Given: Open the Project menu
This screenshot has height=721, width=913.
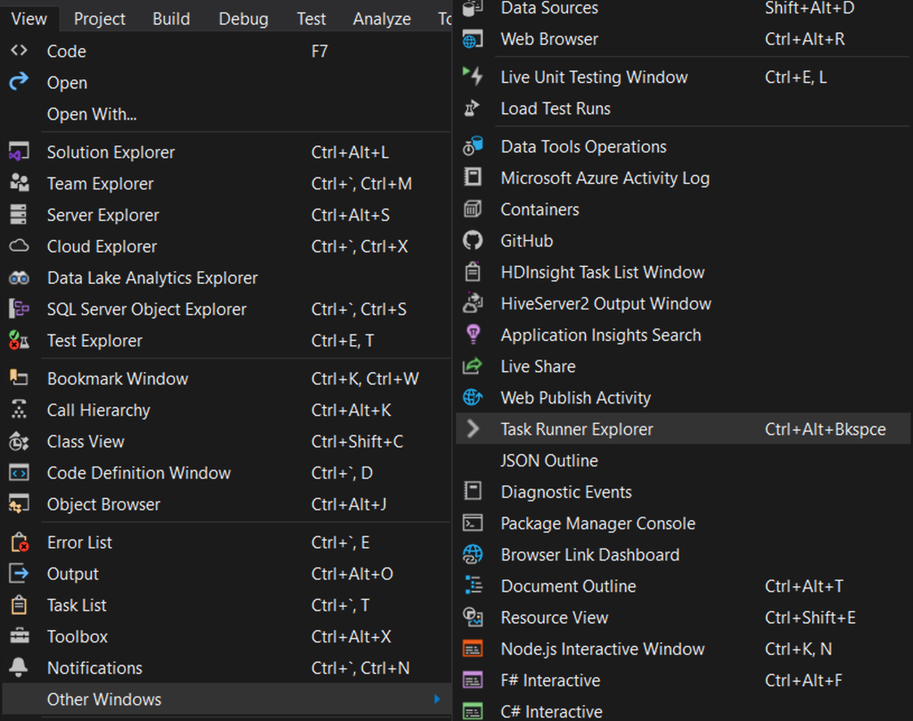Looking at the screenshot, I should 100,19.
